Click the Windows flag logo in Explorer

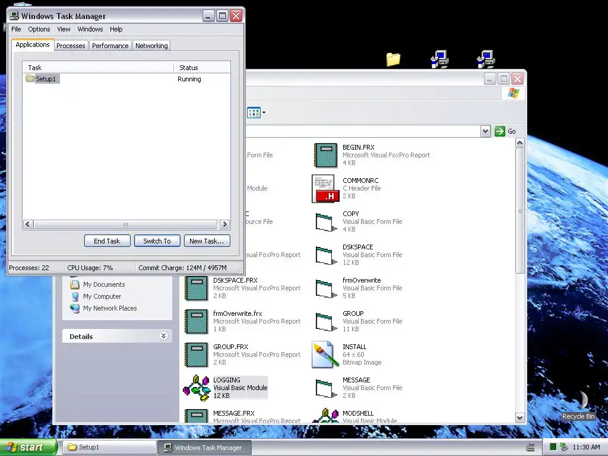click(x=514, y=93)
